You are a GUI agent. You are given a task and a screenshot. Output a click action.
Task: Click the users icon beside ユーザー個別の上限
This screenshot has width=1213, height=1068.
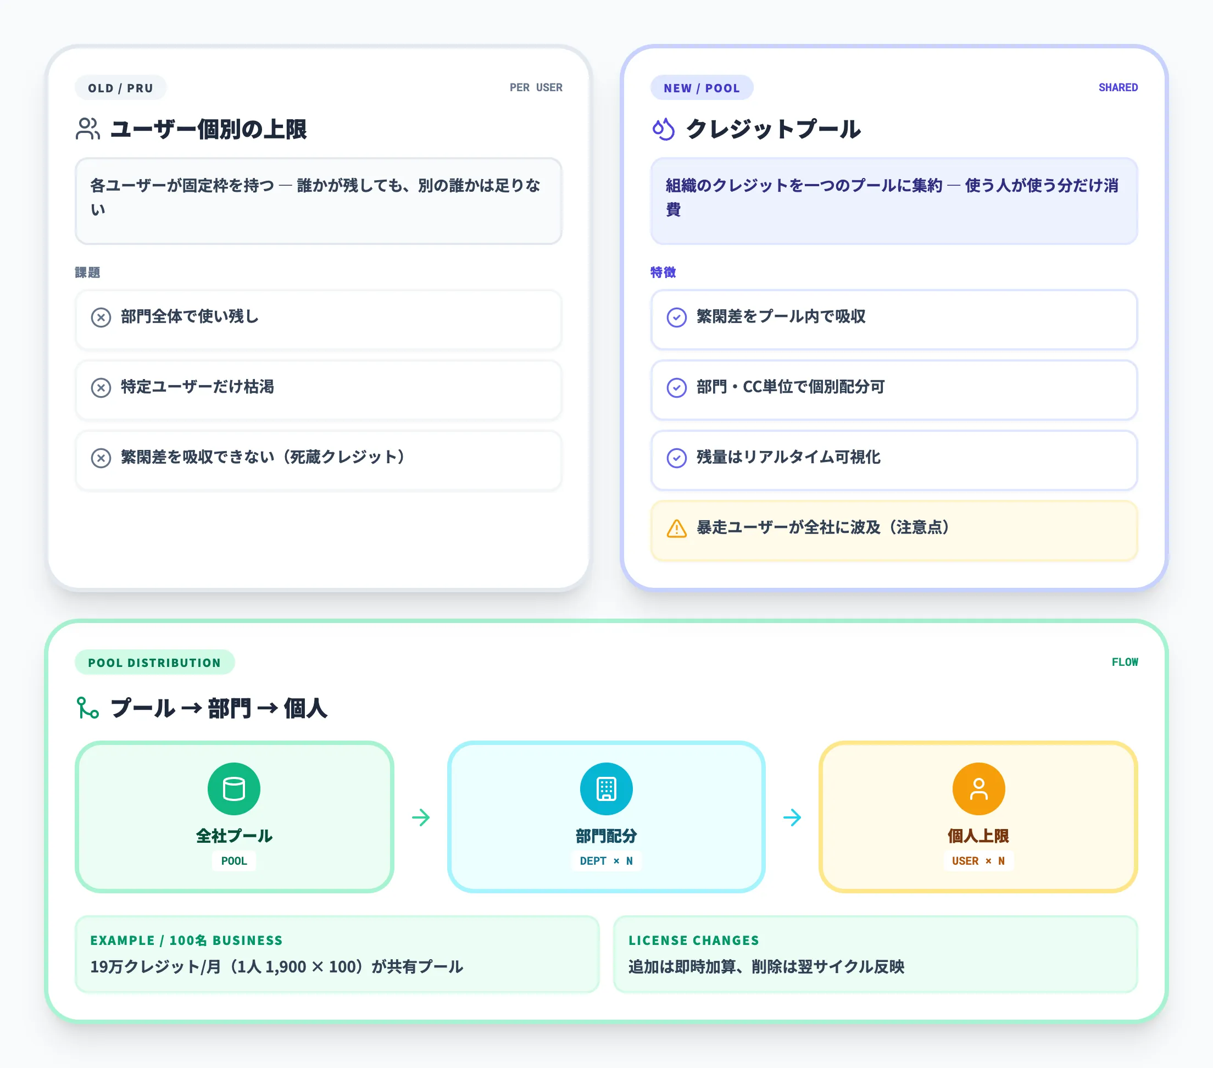[x=88, y=129]
